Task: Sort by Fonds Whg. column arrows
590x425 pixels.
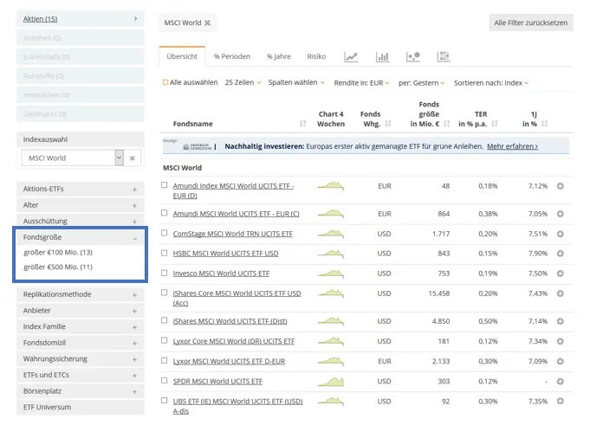Action: [388, 124]
